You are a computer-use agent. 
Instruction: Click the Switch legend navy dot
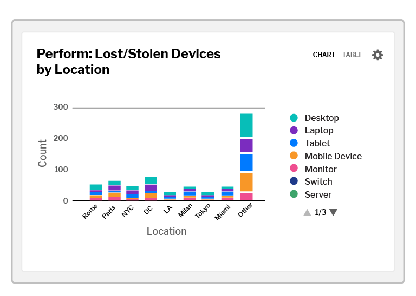tap(294, 182)
